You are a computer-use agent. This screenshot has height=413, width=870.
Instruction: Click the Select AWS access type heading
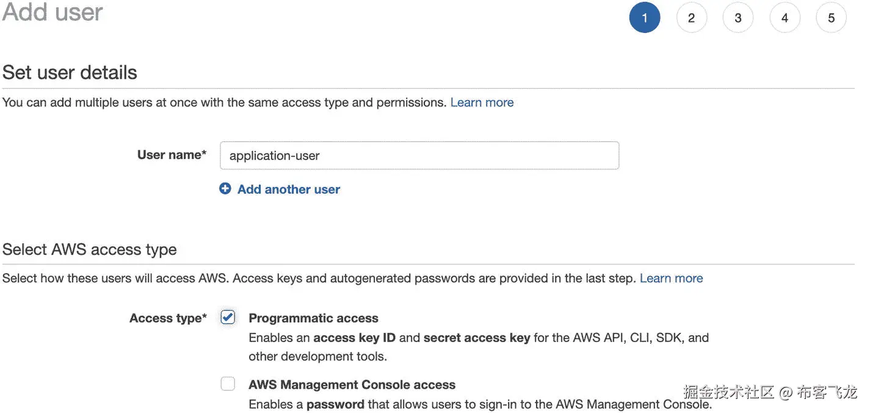click(x=90, y=249)
